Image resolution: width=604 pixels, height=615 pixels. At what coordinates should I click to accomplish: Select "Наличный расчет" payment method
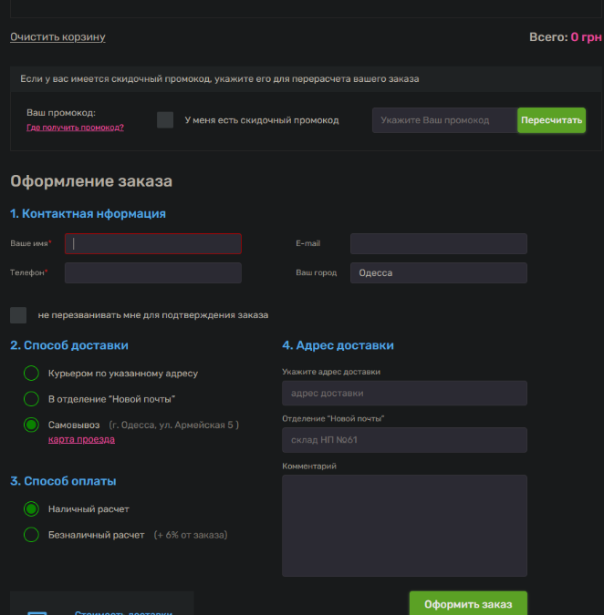[x=32, y=509]
